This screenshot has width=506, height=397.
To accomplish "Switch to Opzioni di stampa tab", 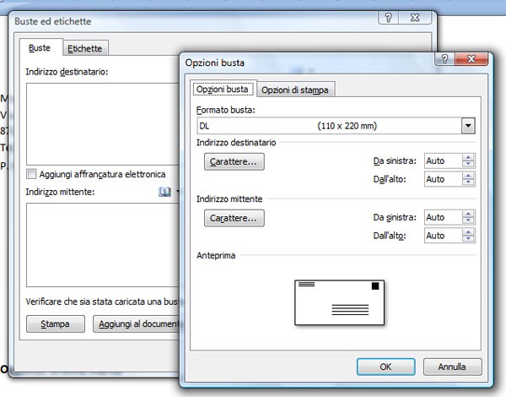I will click(294, 90).
